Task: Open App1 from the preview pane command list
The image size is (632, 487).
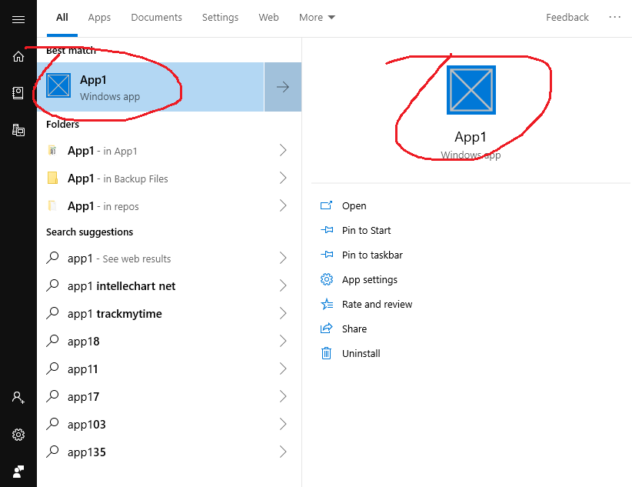Action: tap(354, 205)
